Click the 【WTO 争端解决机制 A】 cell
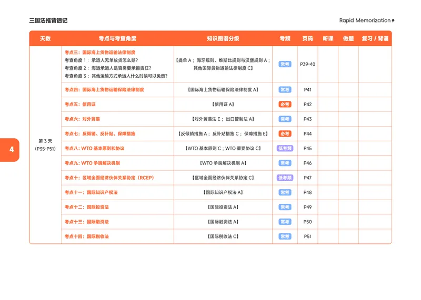The height and width of the screenshot is (300, 421). [x=223, y=163]
